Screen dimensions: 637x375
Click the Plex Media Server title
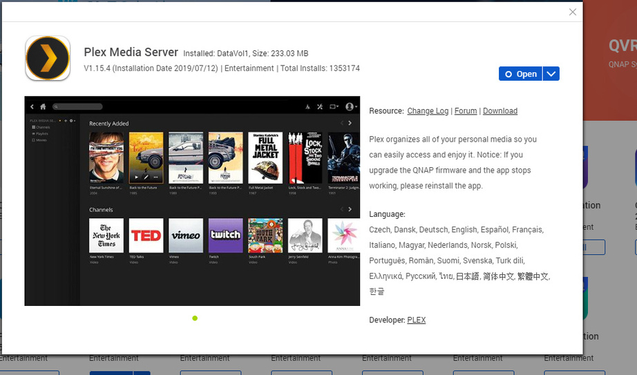(x=131, y=52)
